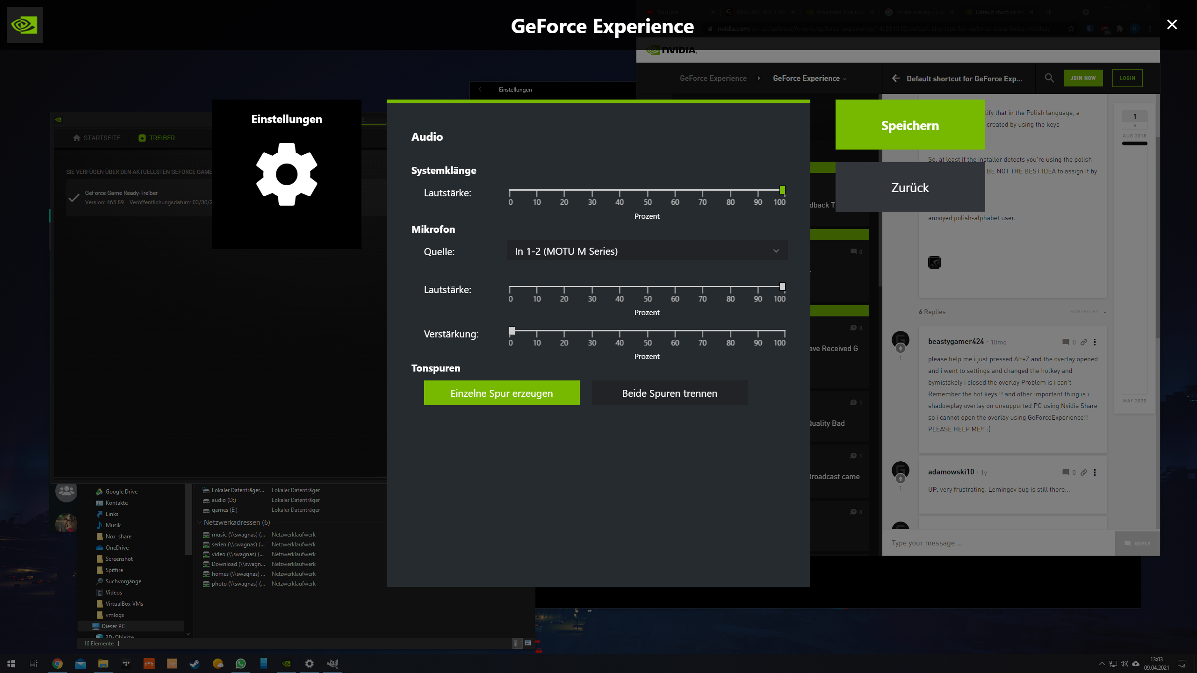The width and height of the screenshot is (1197, 673).
Task: Click upvote arrow on beastygamer424 reply
Action: click(x=901, y=349)
